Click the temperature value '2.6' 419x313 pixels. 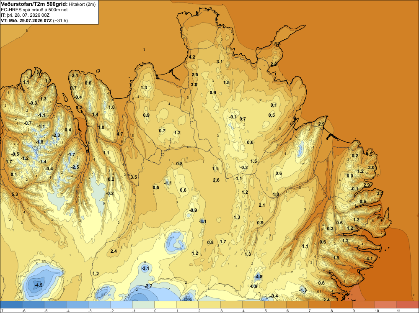(217, 180)
